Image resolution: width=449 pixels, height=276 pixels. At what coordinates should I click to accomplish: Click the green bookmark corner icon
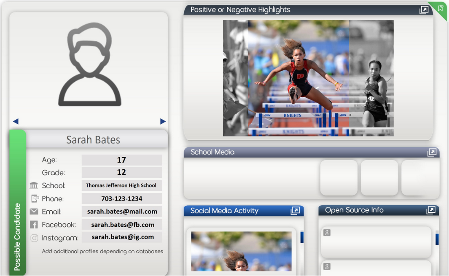pos(440,8)
